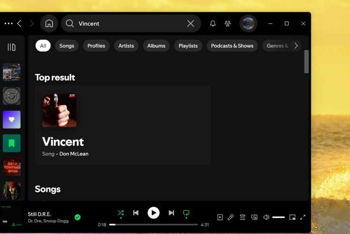Open Your Episodes green bookmark

[12, 143]
